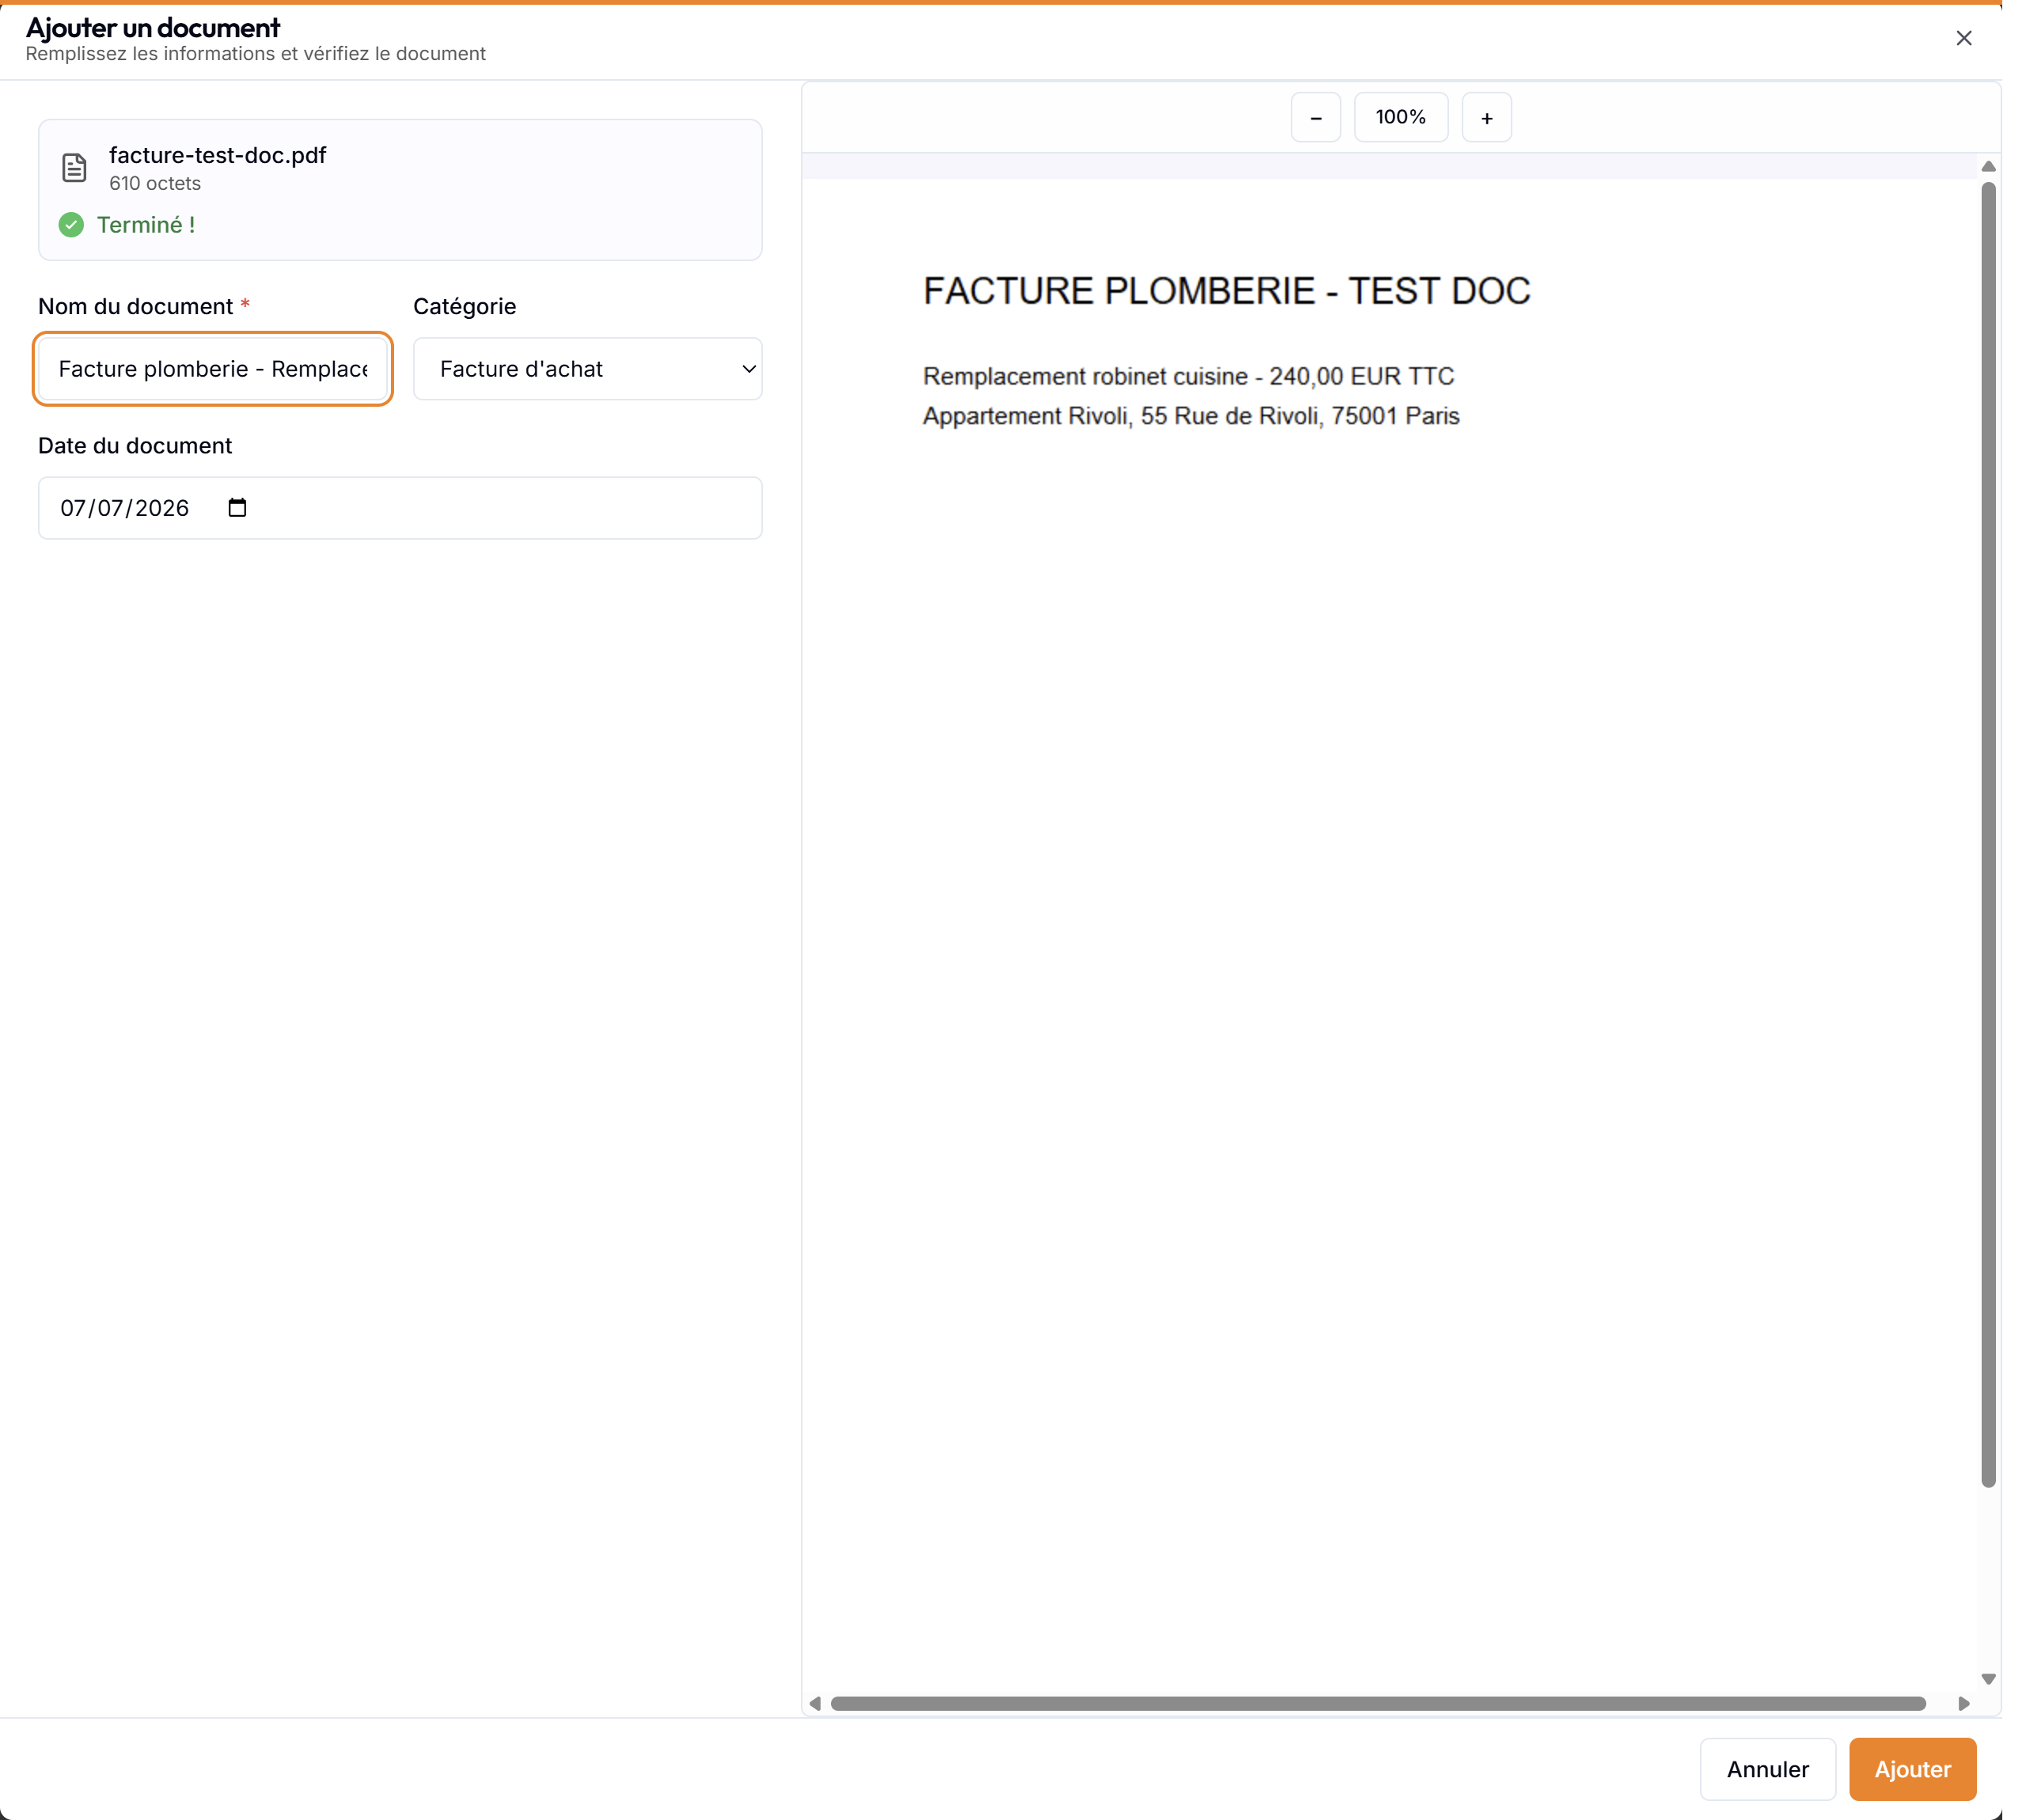Click the X to close the dialog
The height and width of the screenshot is (1820, 2026).
(1963, 38)
